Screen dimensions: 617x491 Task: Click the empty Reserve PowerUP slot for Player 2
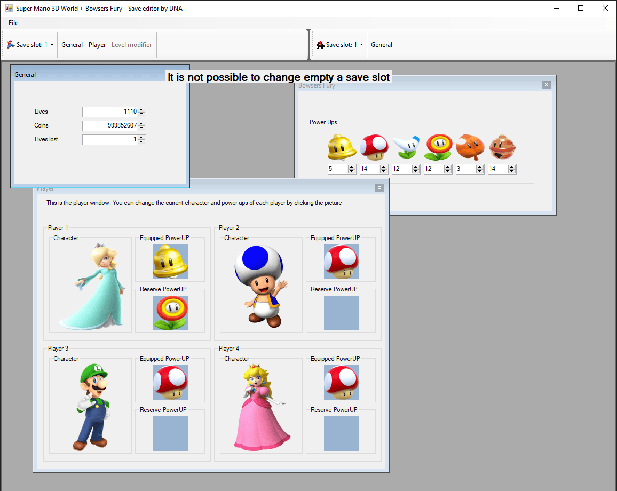point(341,313)
